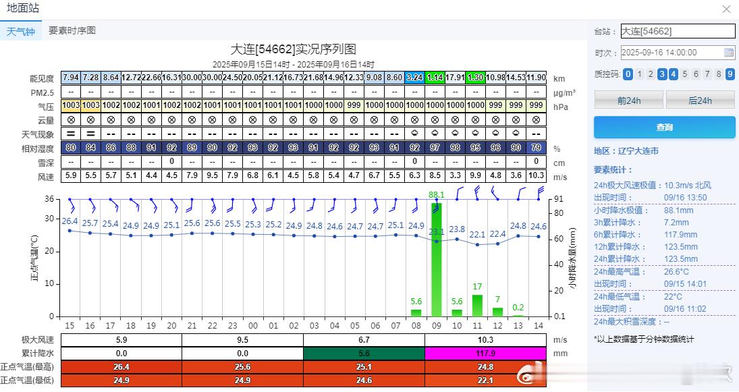The image size is (739, 392).
Task: Click the 26.4 max temperature summary cell
Action: click(x=121, y=366)
